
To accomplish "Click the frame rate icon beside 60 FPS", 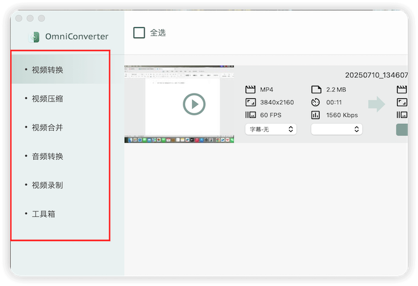I will tap(250, 115).
